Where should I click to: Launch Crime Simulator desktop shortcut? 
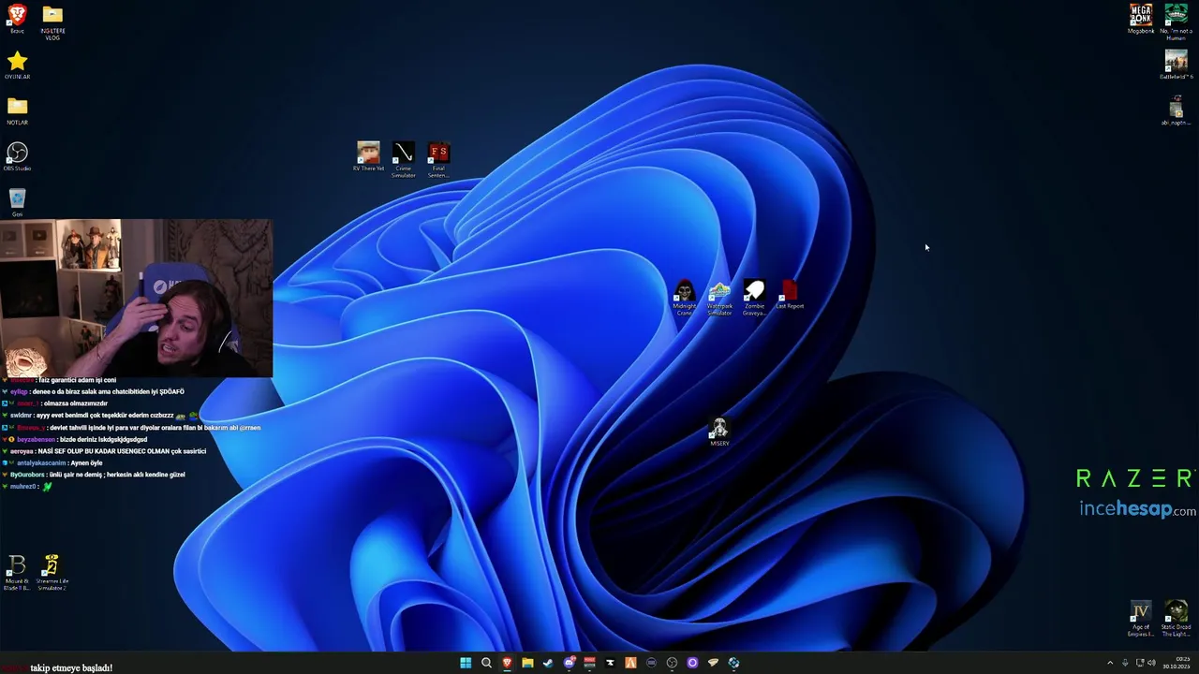pyautogui.click(x=403, y=159)
